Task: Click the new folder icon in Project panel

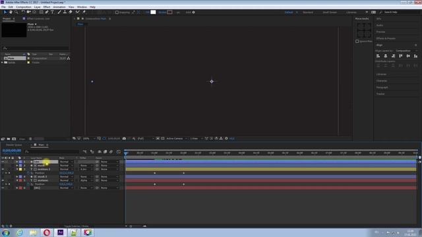Action: click(x=9, y=139)
